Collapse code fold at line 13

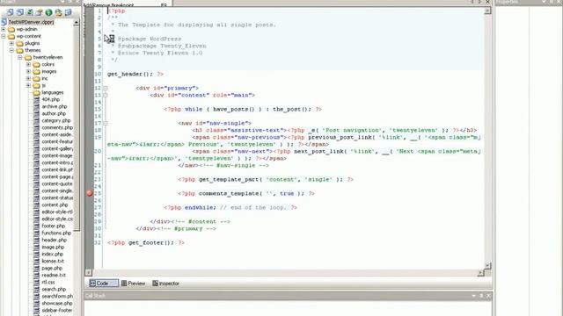click(x=106, y=96)
